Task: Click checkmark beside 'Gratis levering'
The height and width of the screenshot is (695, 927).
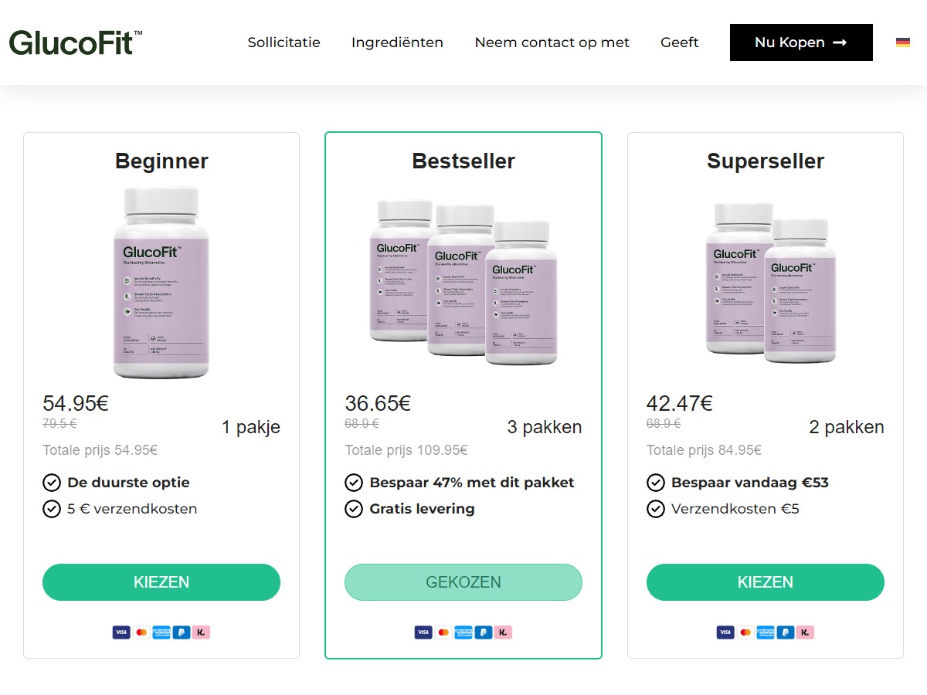Action: [354, 509]
